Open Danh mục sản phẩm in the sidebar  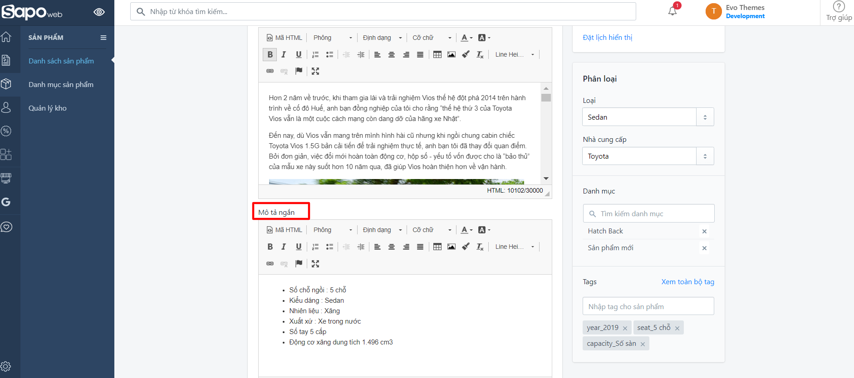(61, 85)
